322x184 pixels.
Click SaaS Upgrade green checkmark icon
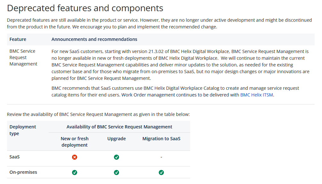click(117, 157)
